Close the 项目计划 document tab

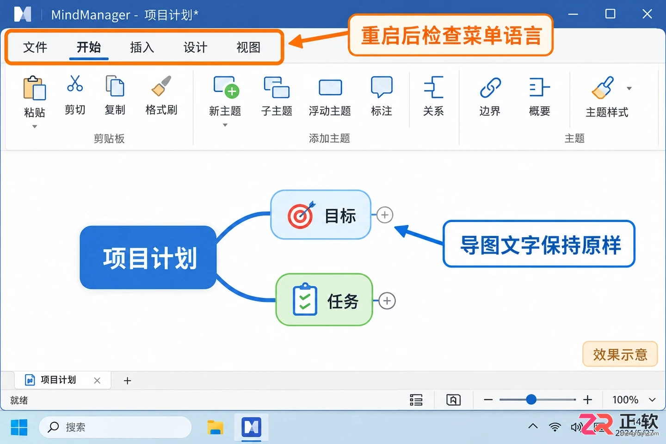click(x=97, y=380)
